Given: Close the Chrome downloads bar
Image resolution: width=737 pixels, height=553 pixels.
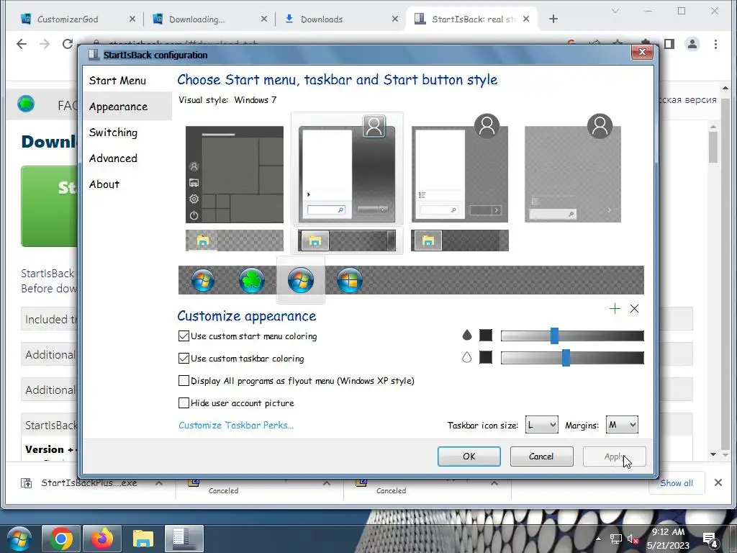Looking at the screenshot, I should tap(718, 482).
